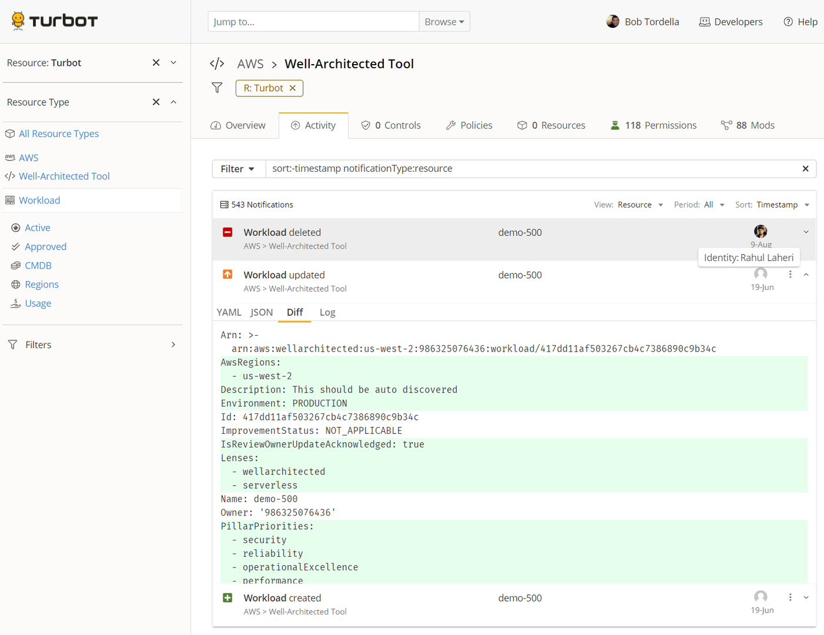Switch to the Policies tab
The image size is (824, 635).
469,125
